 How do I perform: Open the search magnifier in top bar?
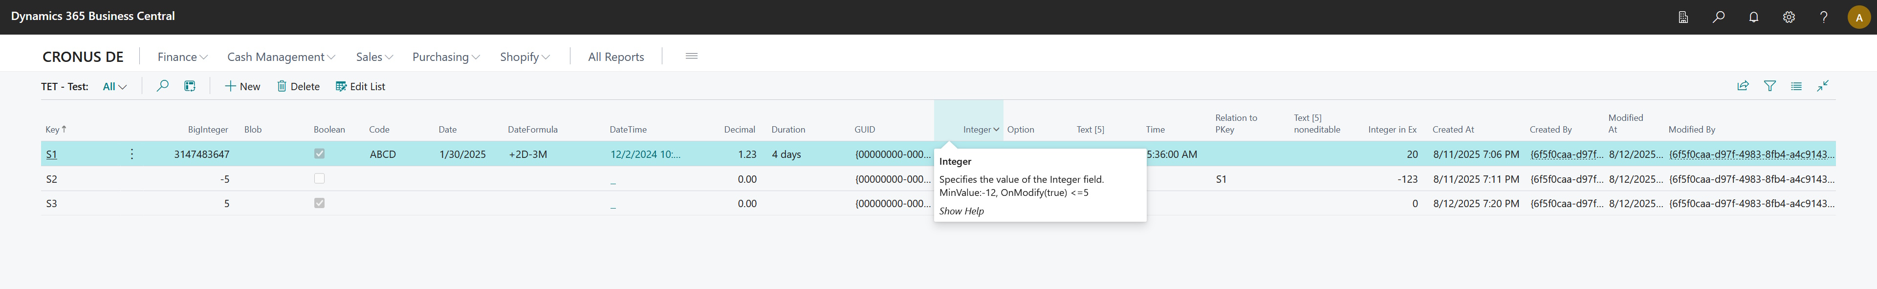point(1718,17)
